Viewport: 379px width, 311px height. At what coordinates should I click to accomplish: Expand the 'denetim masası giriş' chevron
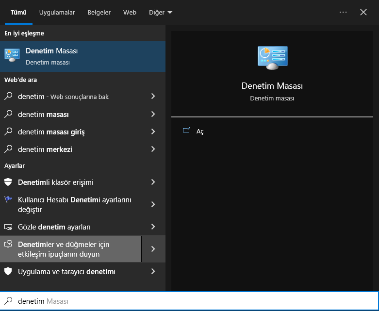point(153,131)
